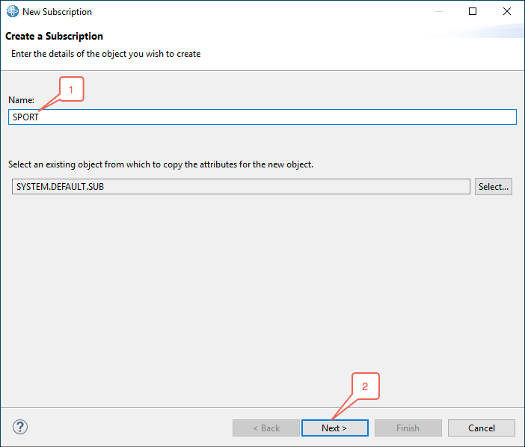Screen dimensions: 525x447
Task: Click the separator line above the wizard buttons
Action: click(x=262, y=407)
